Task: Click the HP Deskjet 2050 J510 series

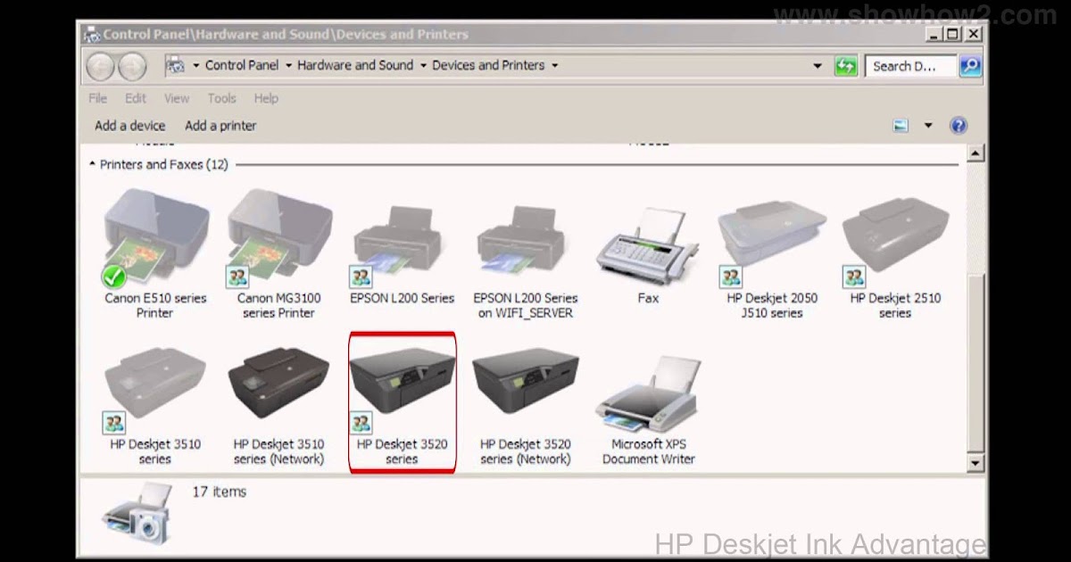Action: [769, 236]
